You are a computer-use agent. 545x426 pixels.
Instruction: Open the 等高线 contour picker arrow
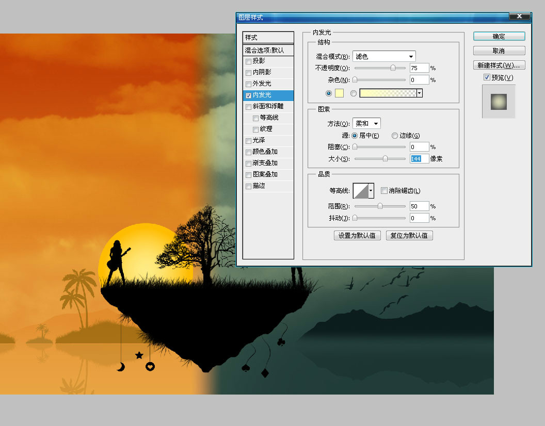click(371, 191)
